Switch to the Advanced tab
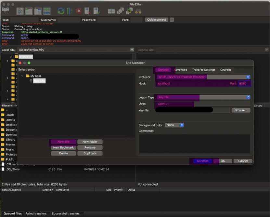Image resolution: width=270 pixels, height=217 pixels. 181,70
